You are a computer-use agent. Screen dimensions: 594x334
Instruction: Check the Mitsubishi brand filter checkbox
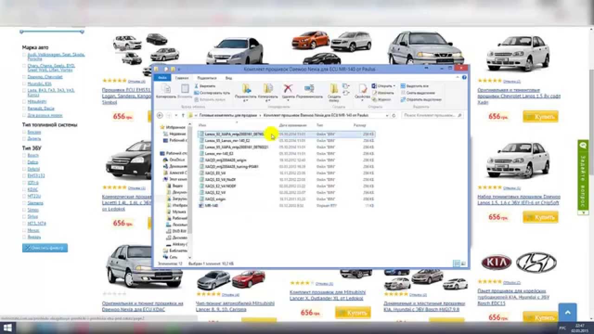click(x=24, y=101)
